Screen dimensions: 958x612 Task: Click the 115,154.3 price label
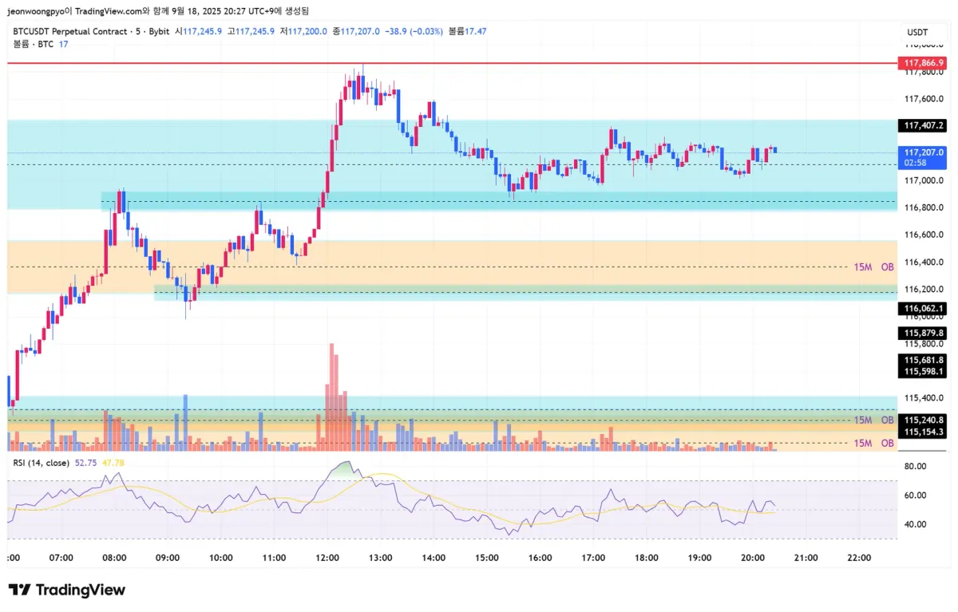pos(922,432)
